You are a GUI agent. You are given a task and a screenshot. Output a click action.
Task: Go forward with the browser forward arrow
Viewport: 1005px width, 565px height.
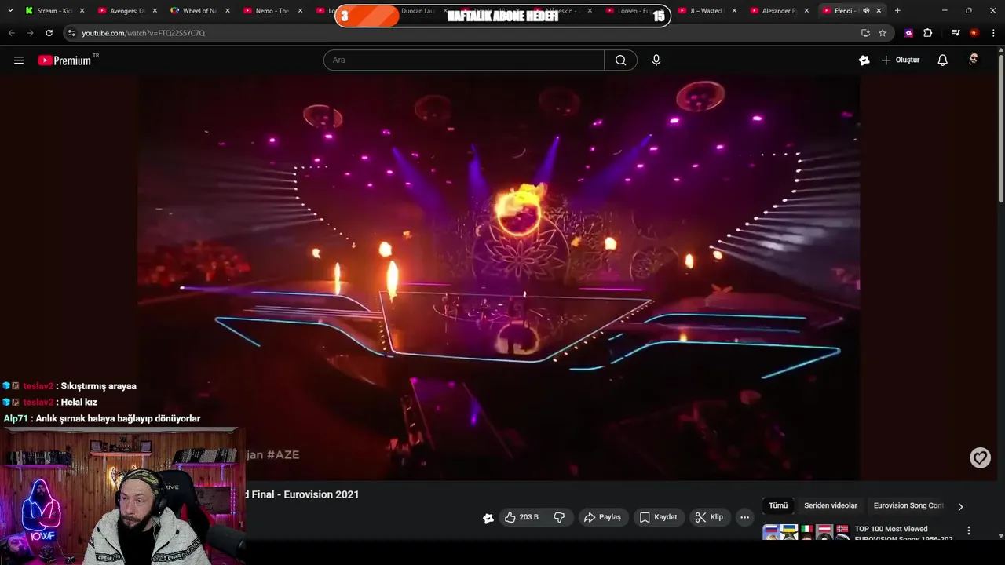point(30,33)
